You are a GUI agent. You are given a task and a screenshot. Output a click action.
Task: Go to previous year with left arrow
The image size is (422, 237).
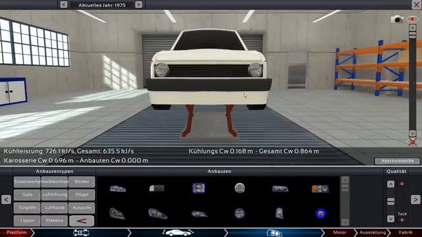coord(64,5)
